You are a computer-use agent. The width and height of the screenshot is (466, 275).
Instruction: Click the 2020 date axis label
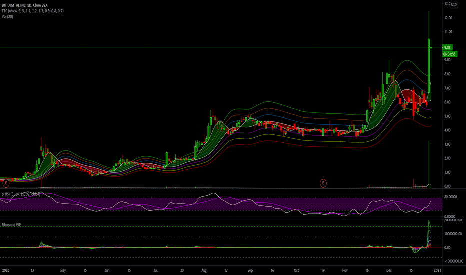click(x=6, y=271)
